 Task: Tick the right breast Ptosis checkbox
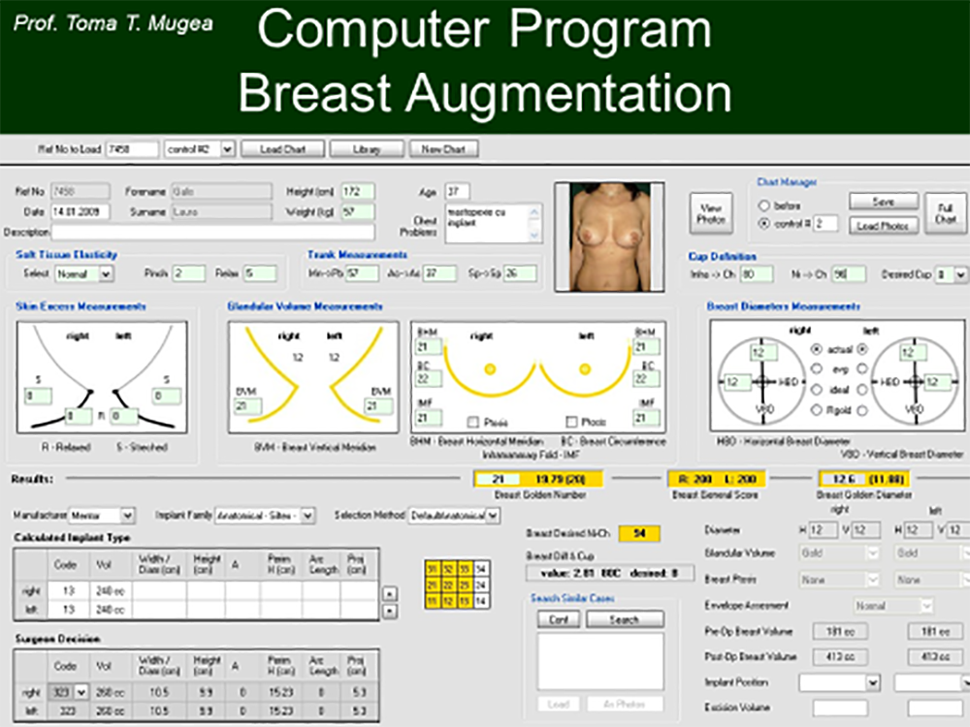(474, 422)
